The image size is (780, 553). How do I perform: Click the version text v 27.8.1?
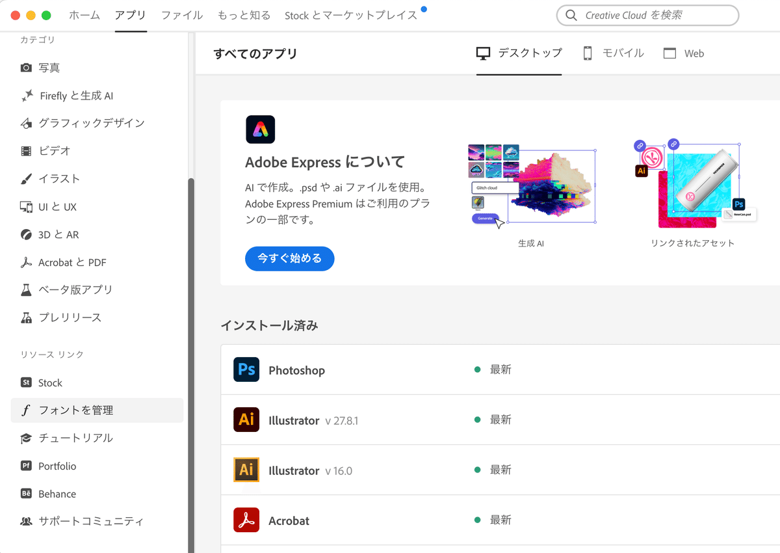pyautogui.click(x=342, y=421)
